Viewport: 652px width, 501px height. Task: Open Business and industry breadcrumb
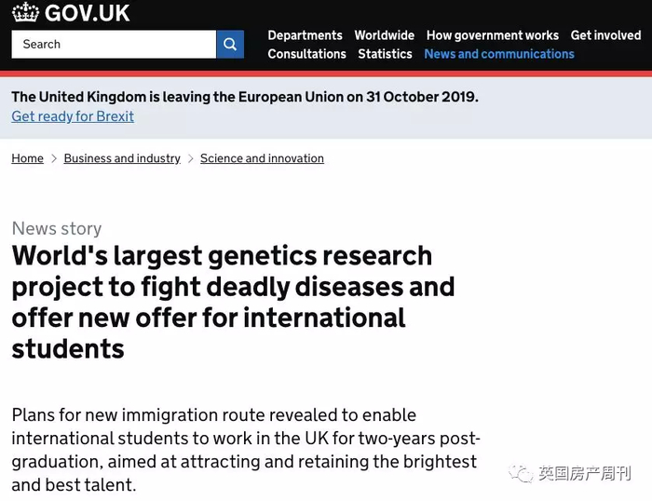pos(122,158)
